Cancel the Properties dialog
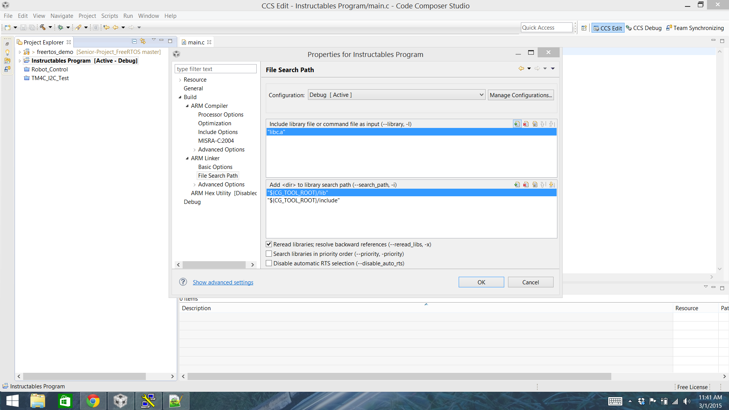Image resolution: width=729 pixels, height=410 pixels. tap(530, 282)
